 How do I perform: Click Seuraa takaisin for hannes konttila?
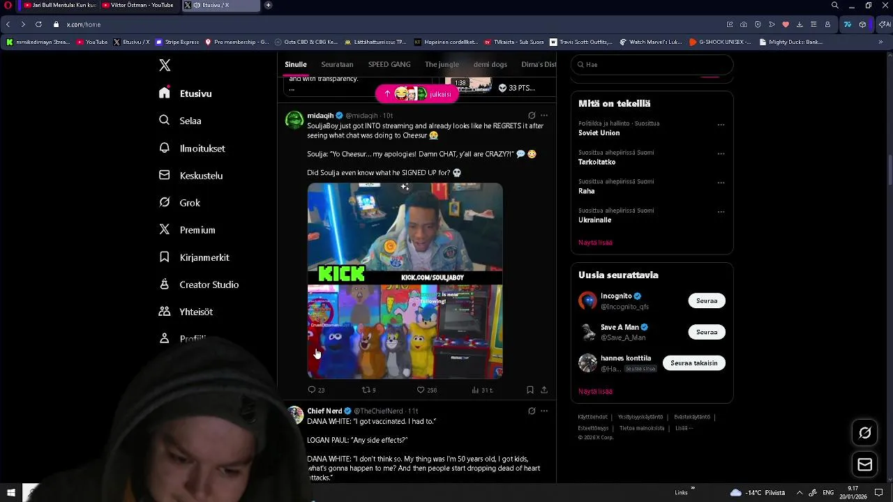pos(693,363)
